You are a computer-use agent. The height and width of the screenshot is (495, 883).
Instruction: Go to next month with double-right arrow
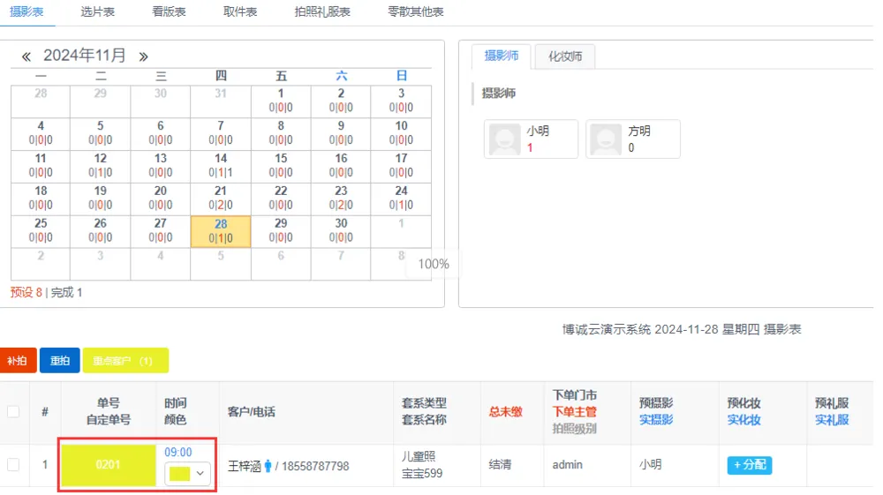point(143,56)
